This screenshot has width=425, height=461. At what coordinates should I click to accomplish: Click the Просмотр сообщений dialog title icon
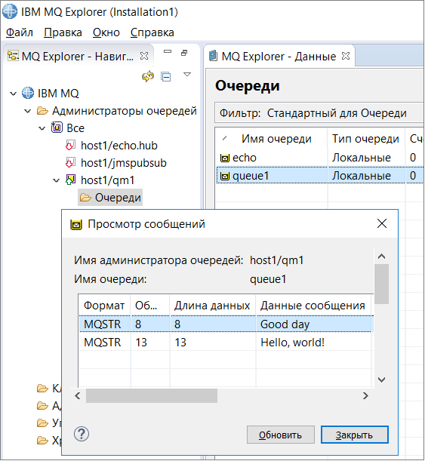click(76, 225)
